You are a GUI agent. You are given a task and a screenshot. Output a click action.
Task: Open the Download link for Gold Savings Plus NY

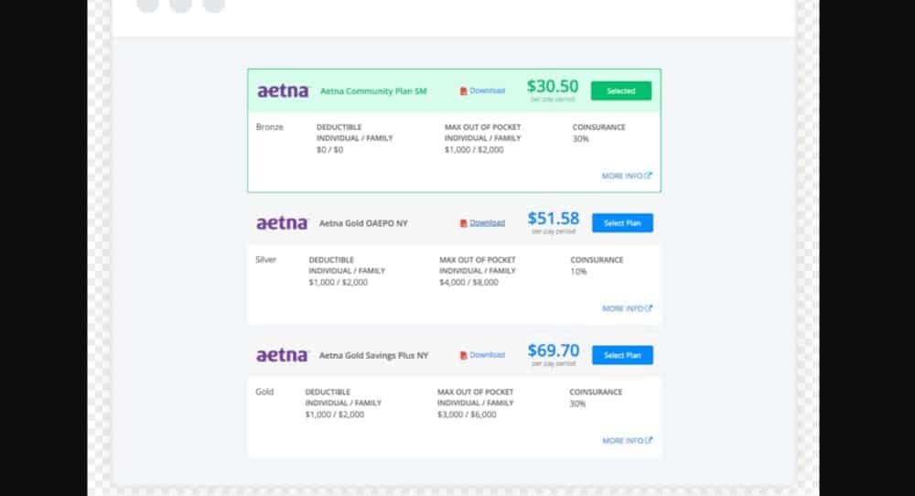point(487,355)
